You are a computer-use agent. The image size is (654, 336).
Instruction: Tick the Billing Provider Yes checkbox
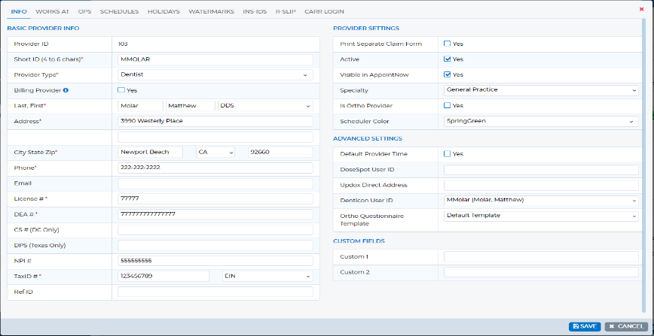[x=121, y=90]
